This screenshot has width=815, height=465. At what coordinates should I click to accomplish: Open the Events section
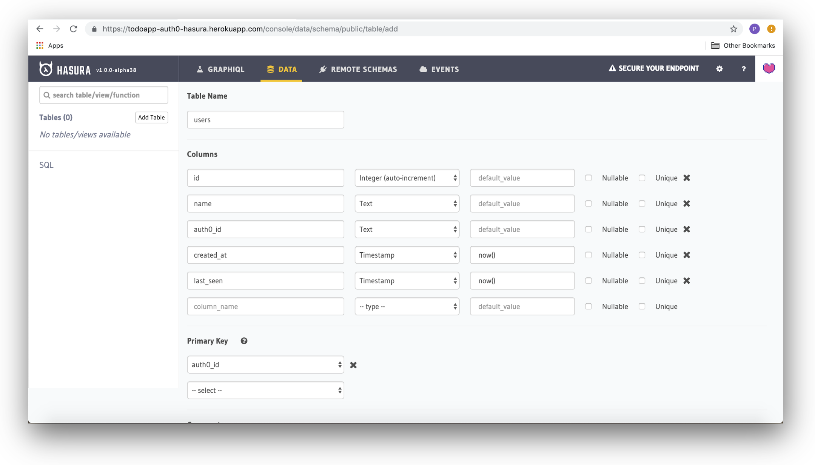coord(445,69)
